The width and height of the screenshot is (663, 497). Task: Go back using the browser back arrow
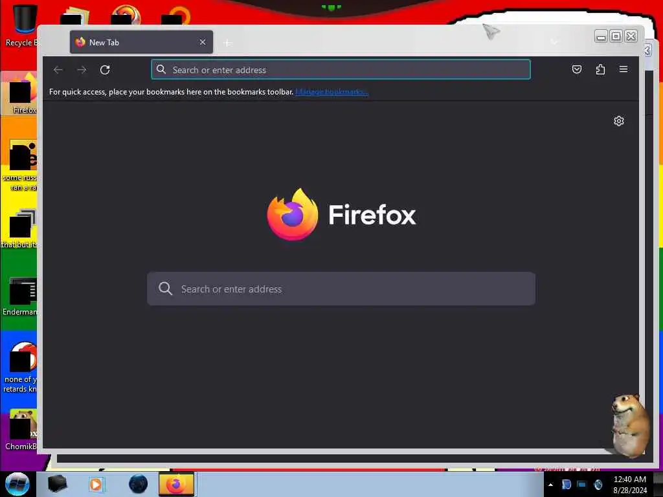[58, 70]
